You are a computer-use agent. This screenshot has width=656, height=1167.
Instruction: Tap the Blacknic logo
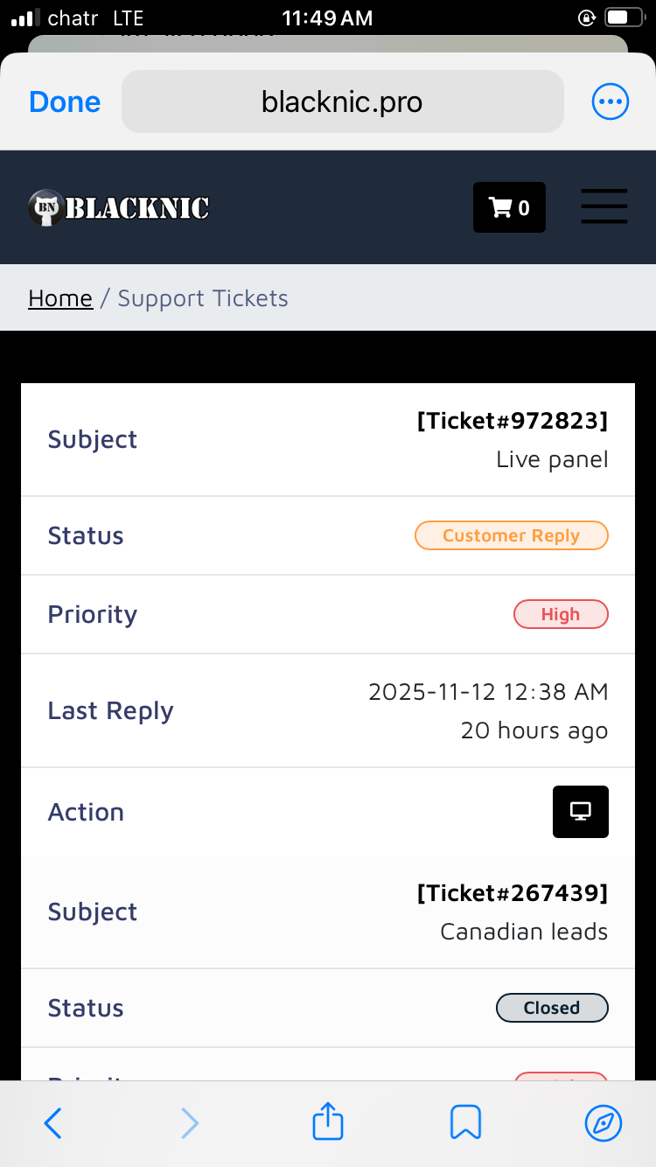tap(119, 207)
